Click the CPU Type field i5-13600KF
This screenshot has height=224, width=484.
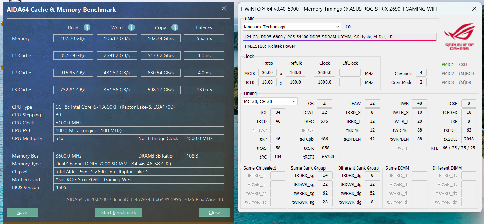(139, 107)
